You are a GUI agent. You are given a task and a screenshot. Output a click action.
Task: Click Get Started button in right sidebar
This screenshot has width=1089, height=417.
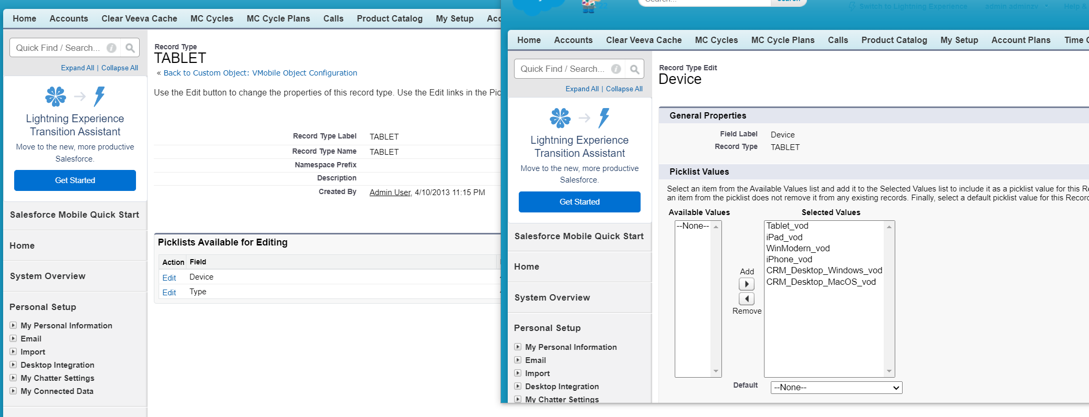coord(579,202)
